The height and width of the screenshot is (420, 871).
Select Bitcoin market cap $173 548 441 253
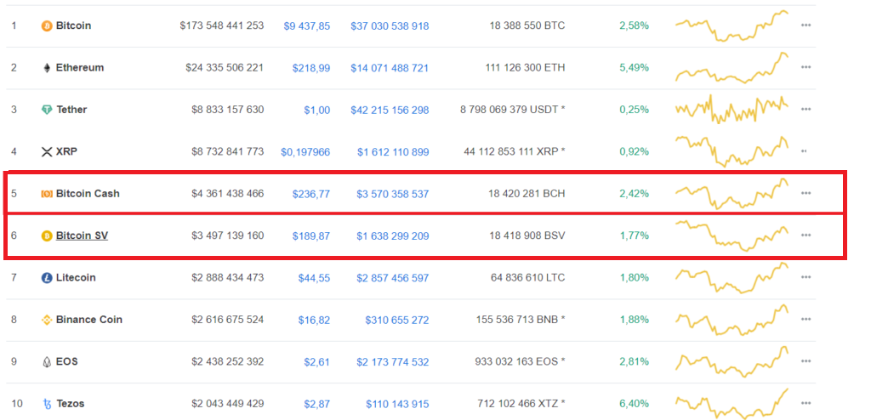pos(222,26)
